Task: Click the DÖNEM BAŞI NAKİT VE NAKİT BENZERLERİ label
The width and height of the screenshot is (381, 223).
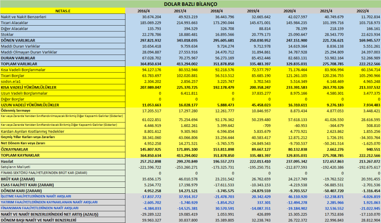Action: pyautogui.click(x=38, y=220)
